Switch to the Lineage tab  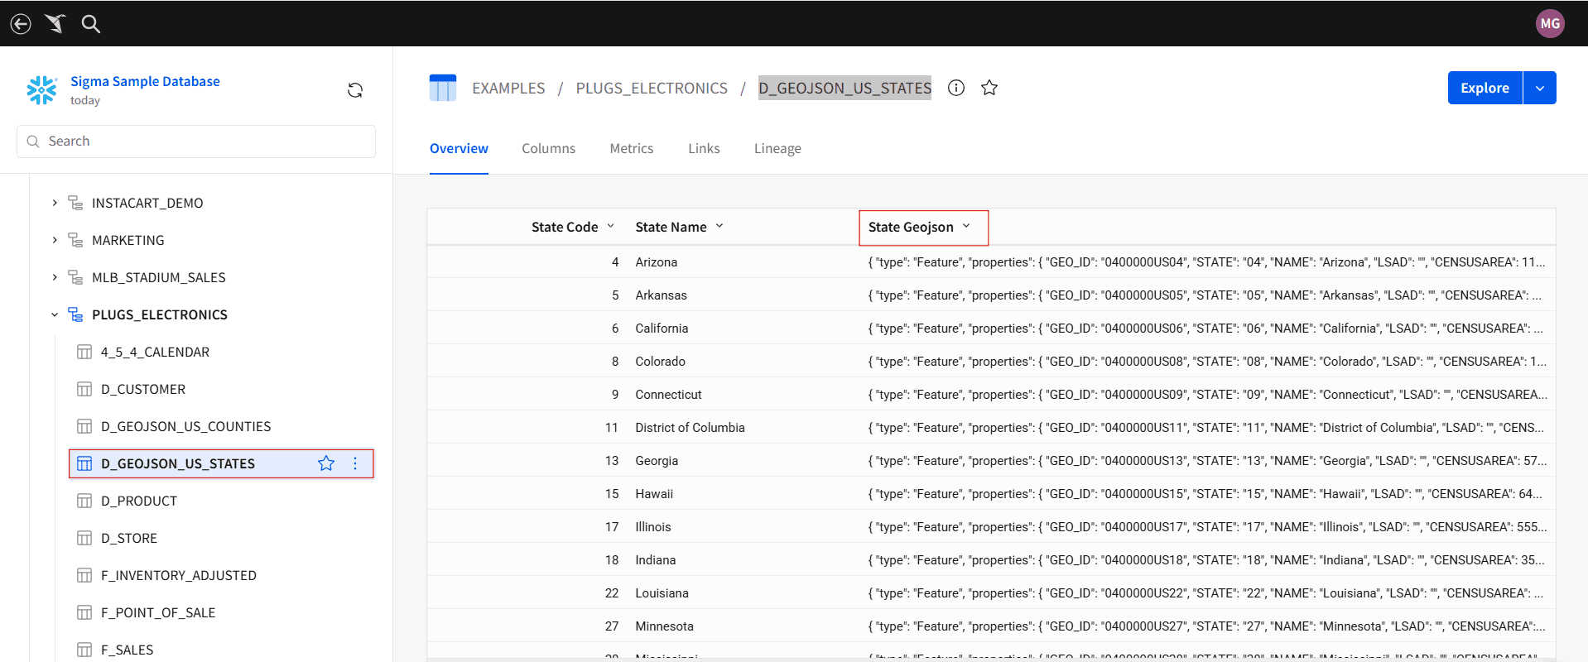click(x=777, y=149)
